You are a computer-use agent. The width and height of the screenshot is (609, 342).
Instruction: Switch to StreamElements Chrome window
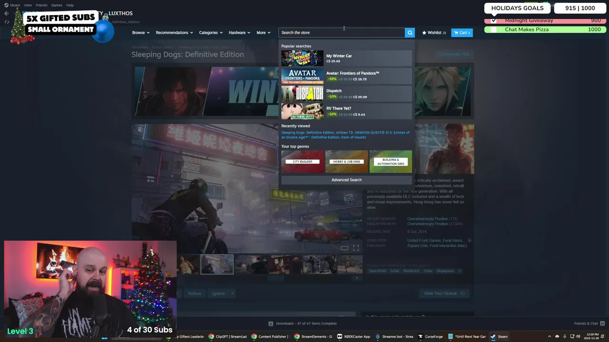313,336
